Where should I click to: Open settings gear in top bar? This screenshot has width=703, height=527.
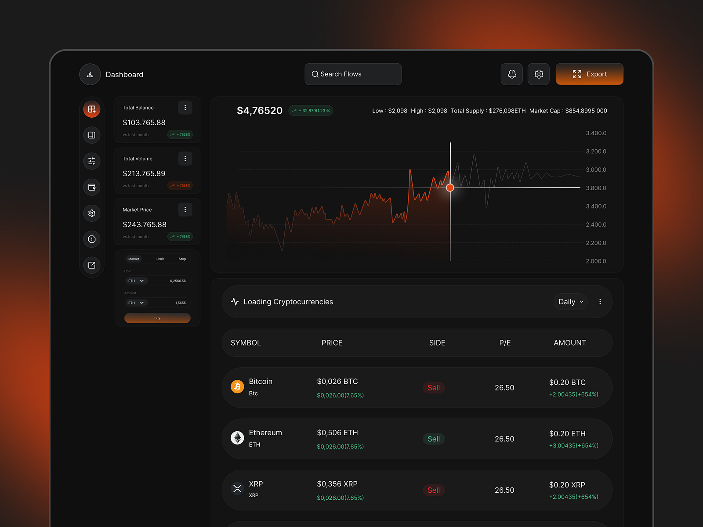pyautogui.click(x=539, y=74)
